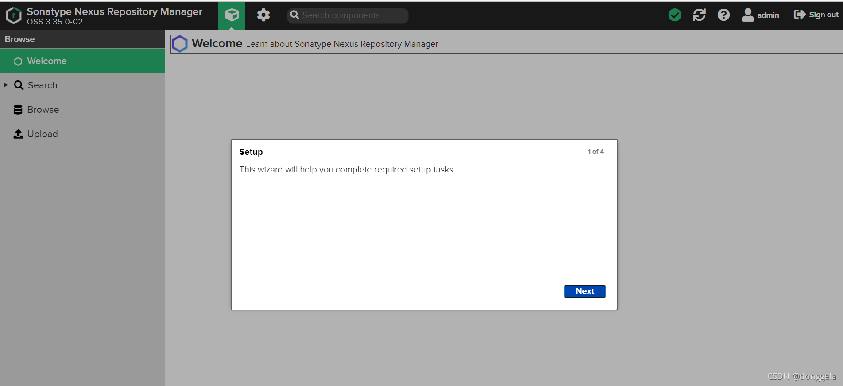Focus the Search components field
This screenshot has height=386, width=843.
click(x=348, y=15)
